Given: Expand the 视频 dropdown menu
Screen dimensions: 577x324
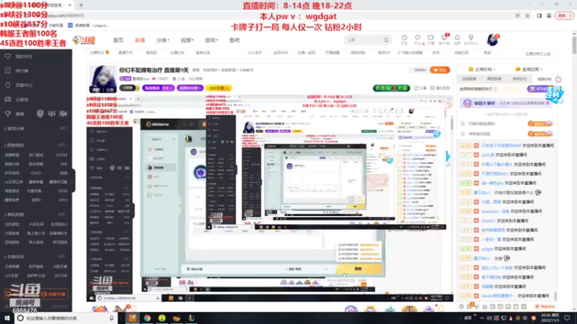Looking at the screenshot, I should 187,40.
